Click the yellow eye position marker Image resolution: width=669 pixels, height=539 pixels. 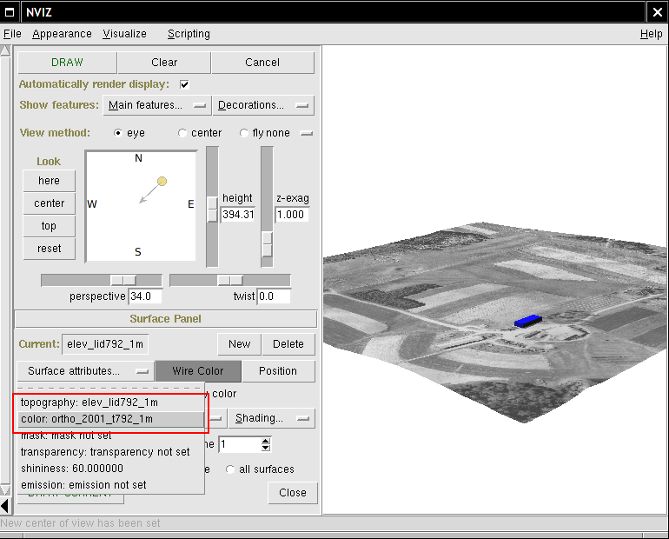pos(162,181)
